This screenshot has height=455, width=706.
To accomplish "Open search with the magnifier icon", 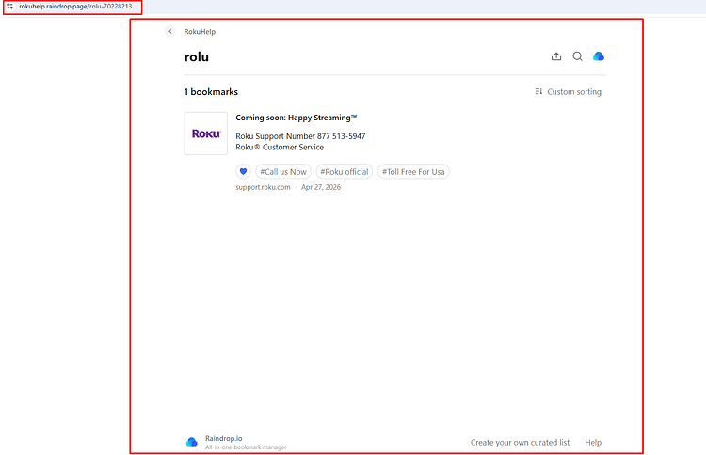I will point(577,56).
